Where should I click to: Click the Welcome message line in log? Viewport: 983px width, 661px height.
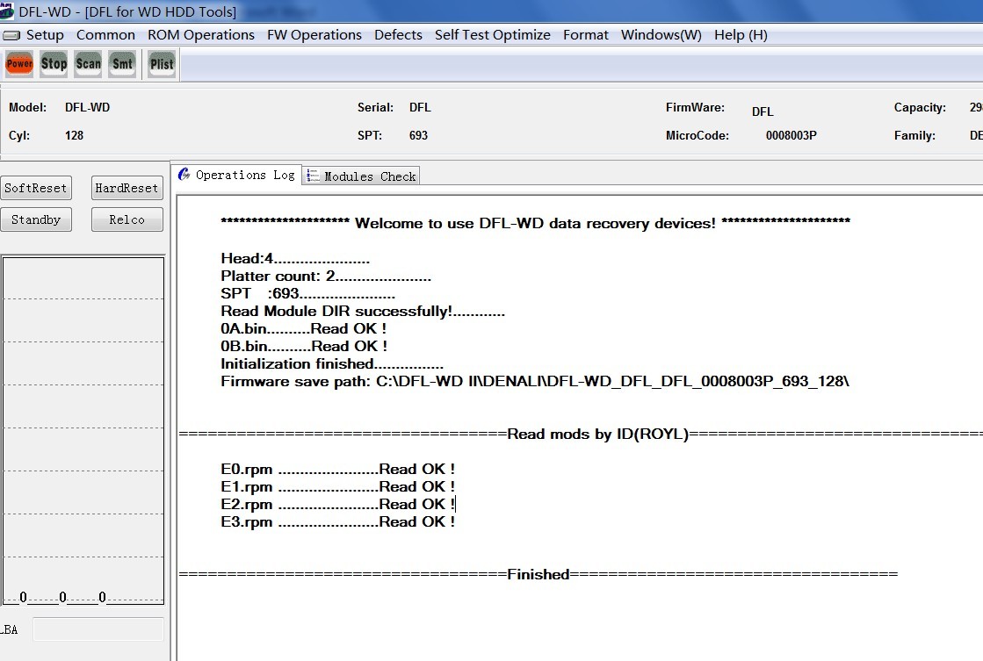535,223
